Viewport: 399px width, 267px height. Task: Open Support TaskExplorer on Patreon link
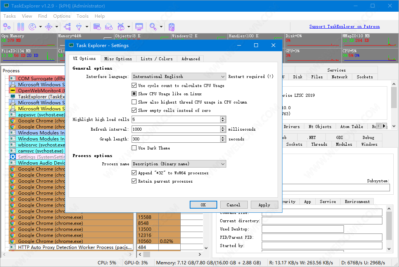click(x=344, y=26)
